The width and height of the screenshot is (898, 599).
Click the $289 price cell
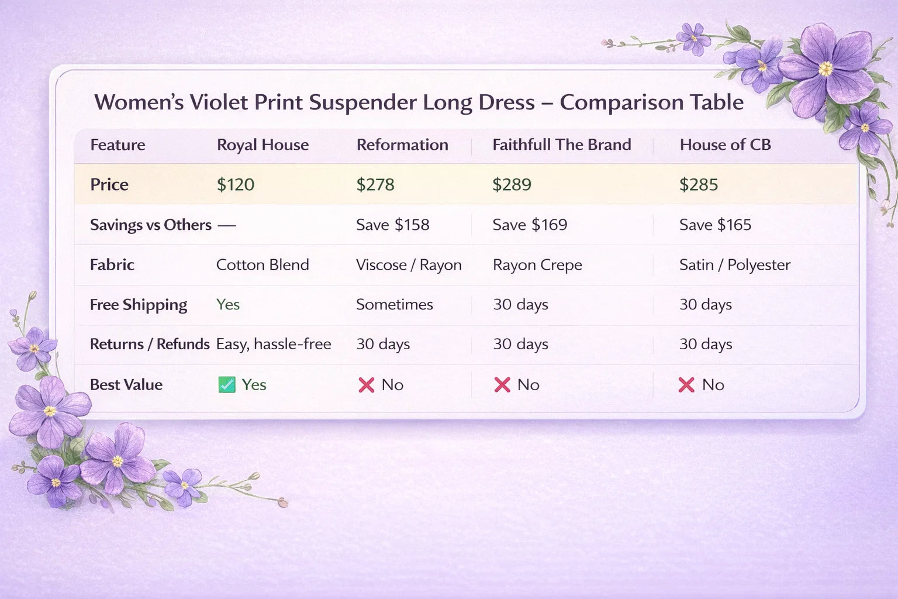(512, 185)
